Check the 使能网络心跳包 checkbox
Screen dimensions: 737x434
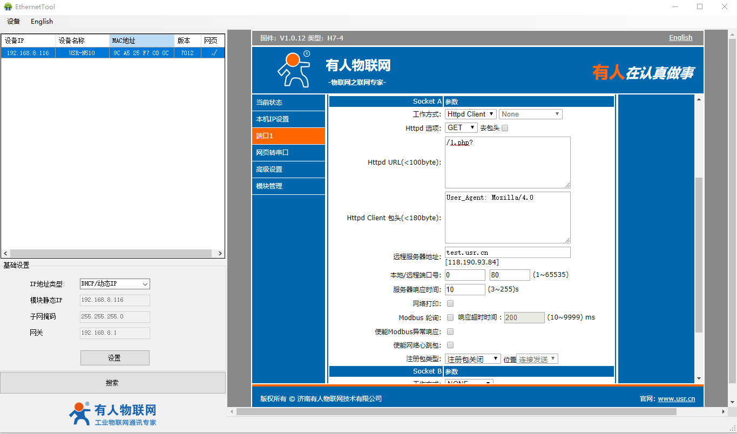click(x=450, y=345)
